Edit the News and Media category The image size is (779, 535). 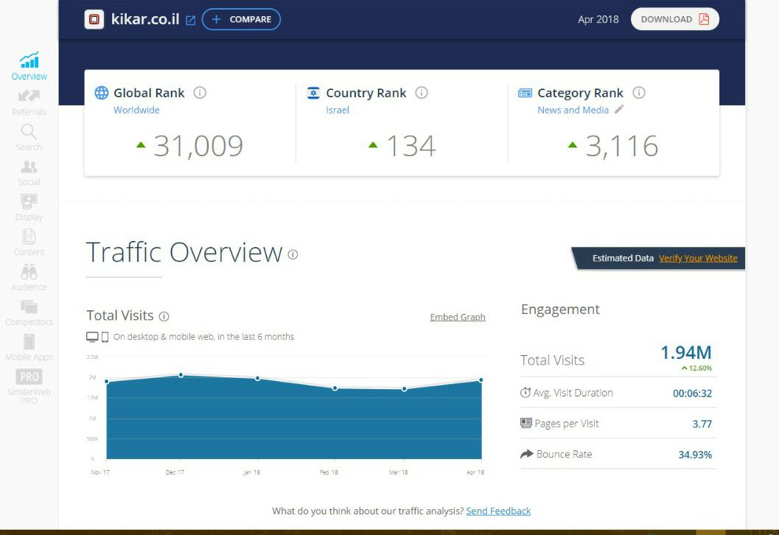tap(619, 110)
